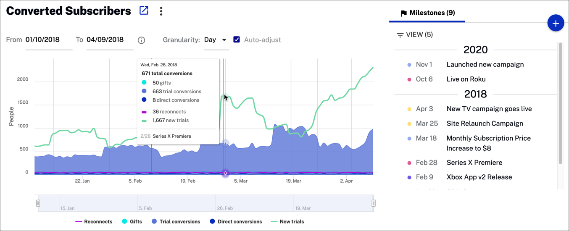Click the From date field

pos(48,40)
